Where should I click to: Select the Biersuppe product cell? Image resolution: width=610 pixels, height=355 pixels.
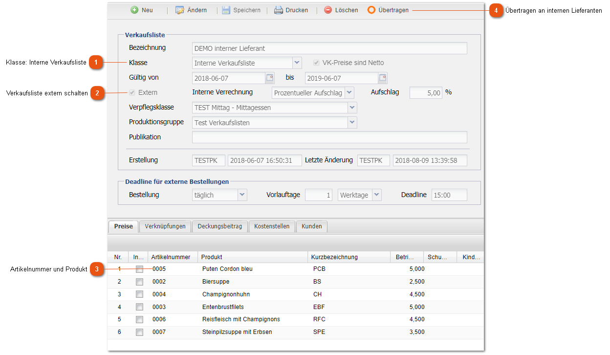coord(216,282)
